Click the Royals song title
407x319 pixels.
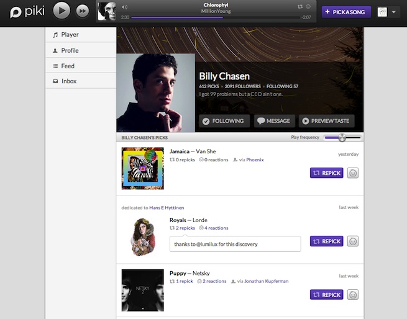[178, 220]
